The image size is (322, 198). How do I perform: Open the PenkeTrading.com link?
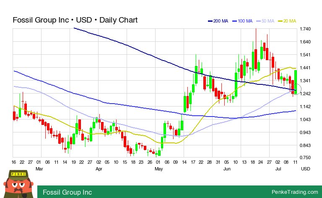coord(295,192)
